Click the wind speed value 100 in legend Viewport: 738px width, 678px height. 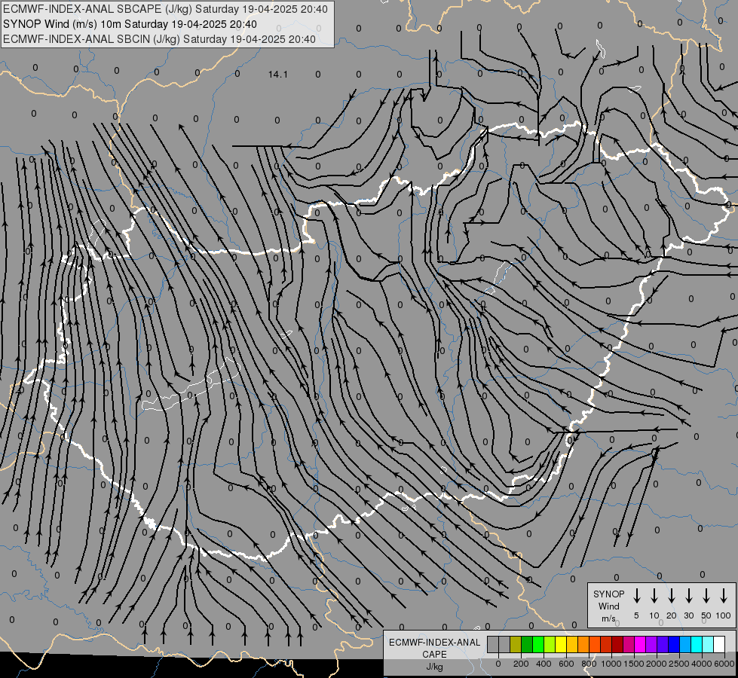click(x=724, y=615)
